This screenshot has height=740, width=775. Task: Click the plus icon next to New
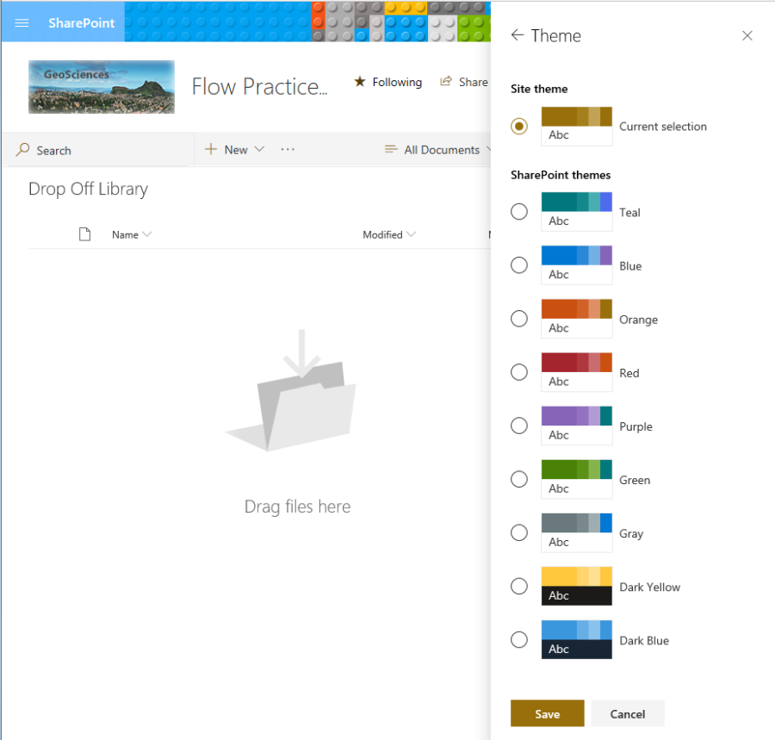pyautogui.click(x=210, y=149)
